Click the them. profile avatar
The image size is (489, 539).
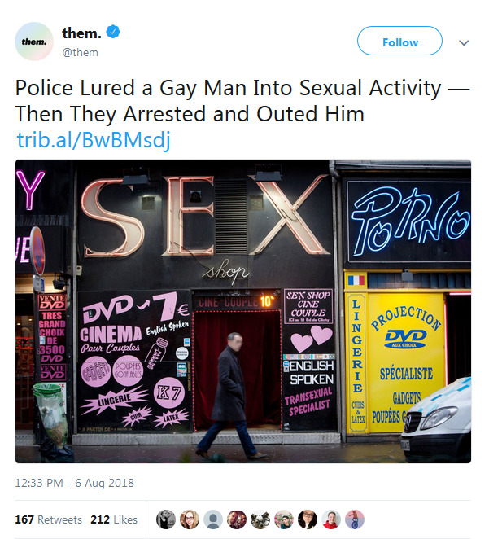click(x=34, y=42)
